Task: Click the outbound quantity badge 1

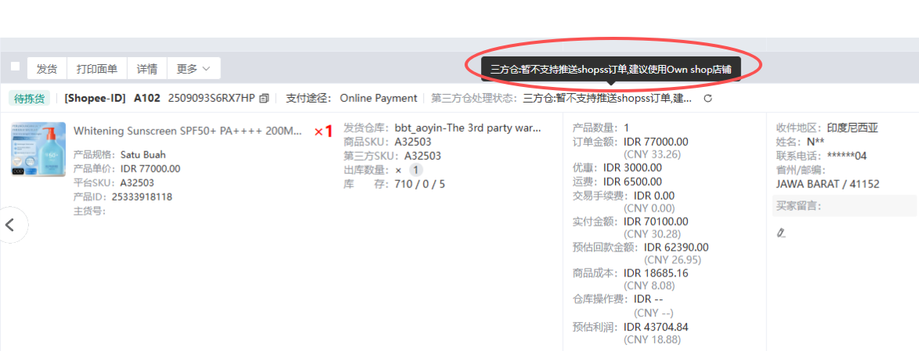Action: (x=415, y=170)
